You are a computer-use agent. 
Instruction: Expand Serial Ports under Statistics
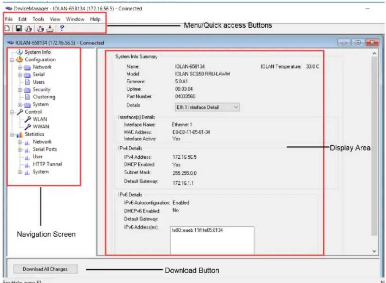pyautogui.click(x=20, y=150)
